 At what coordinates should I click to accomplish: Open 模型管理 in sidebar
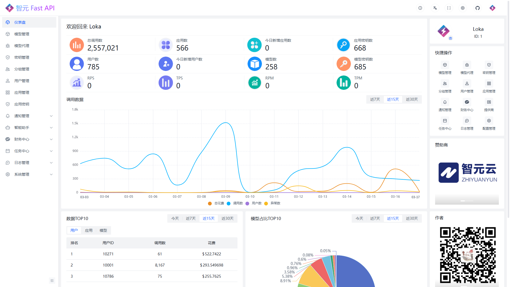tap(22, 34)
